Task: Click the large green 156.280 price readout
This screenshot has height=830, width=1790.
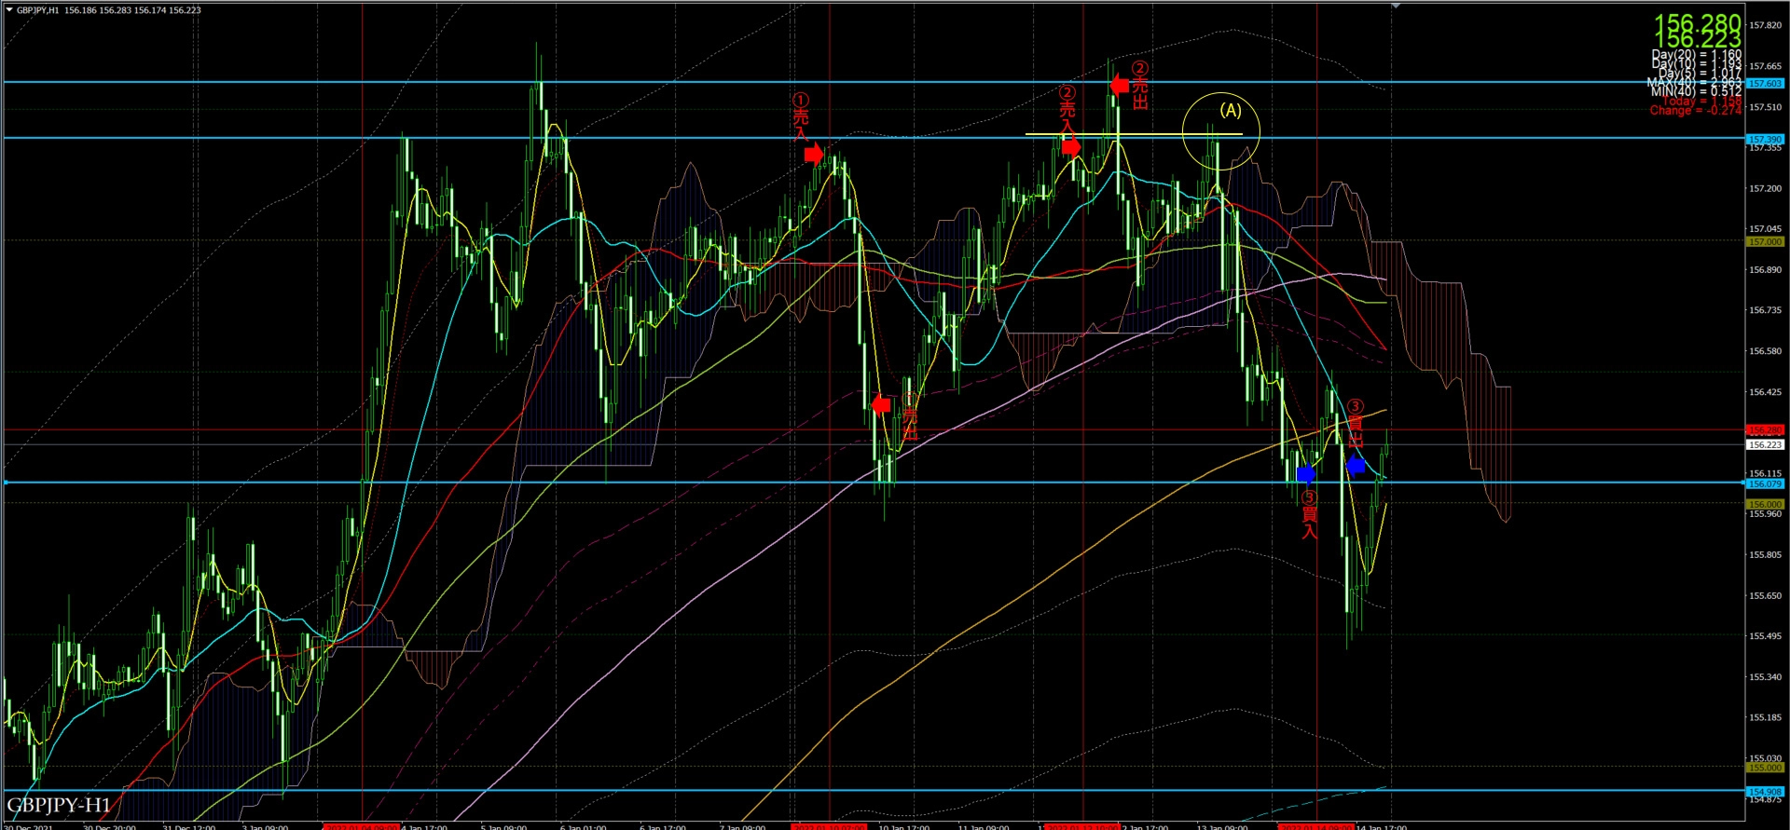Action: 1697,22
